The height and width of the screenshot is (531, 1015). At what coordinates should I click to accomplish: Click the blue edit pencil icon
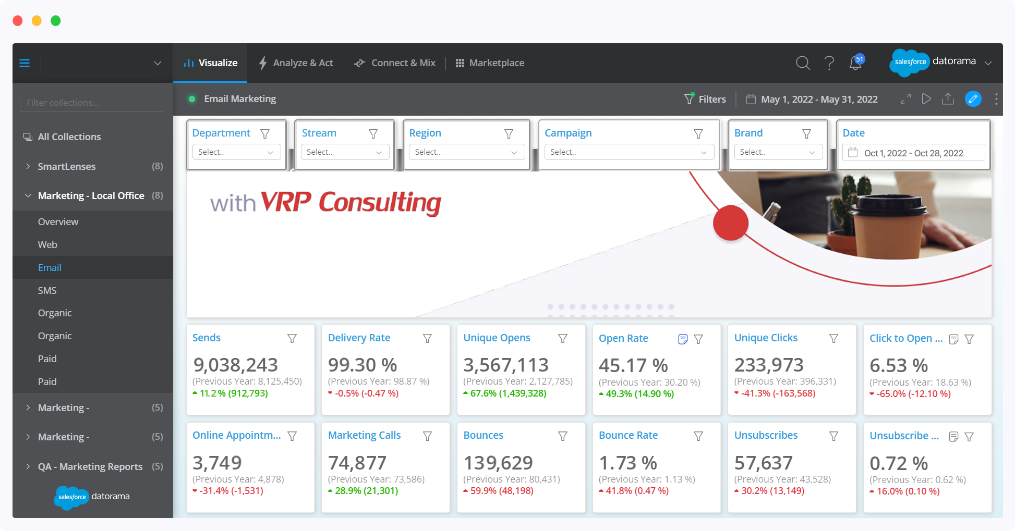click(973, 99)
